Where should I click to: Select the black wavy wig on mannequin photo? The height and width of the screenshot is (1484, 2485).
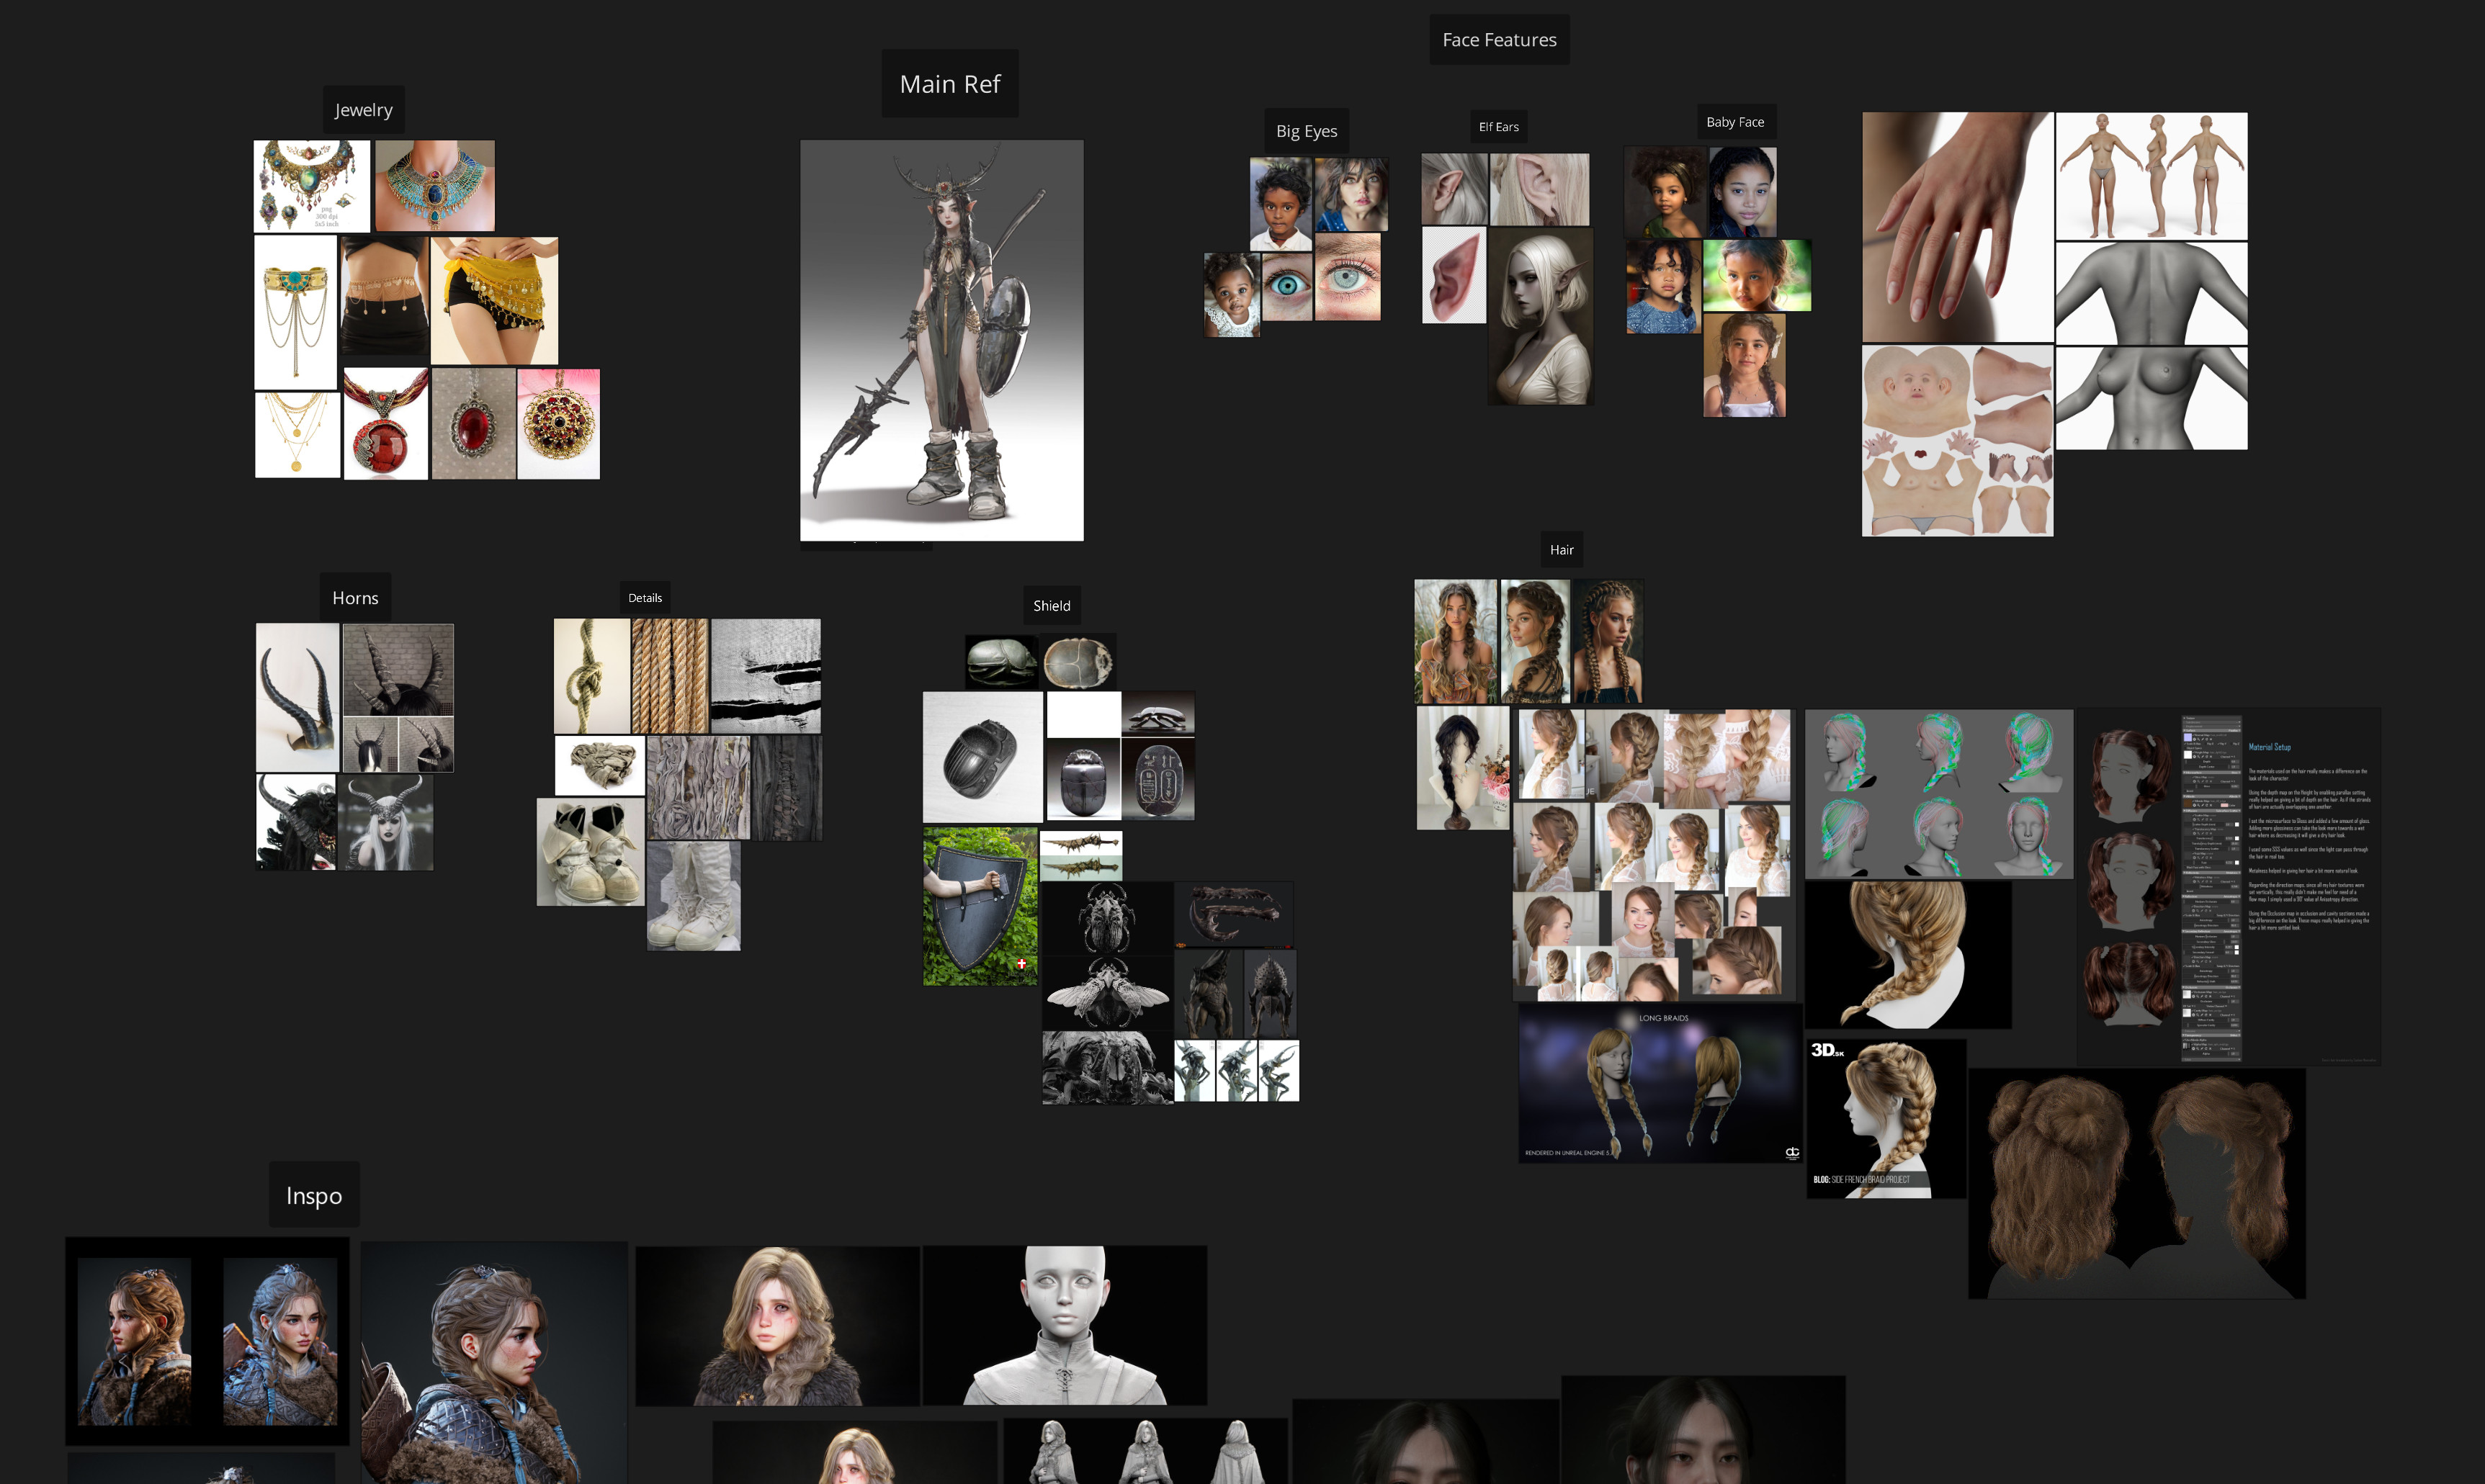(1463, 768)
